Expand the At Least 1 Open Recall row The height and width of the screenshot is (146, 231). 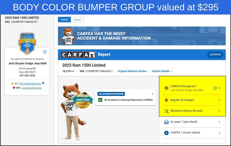click(192, 122)
